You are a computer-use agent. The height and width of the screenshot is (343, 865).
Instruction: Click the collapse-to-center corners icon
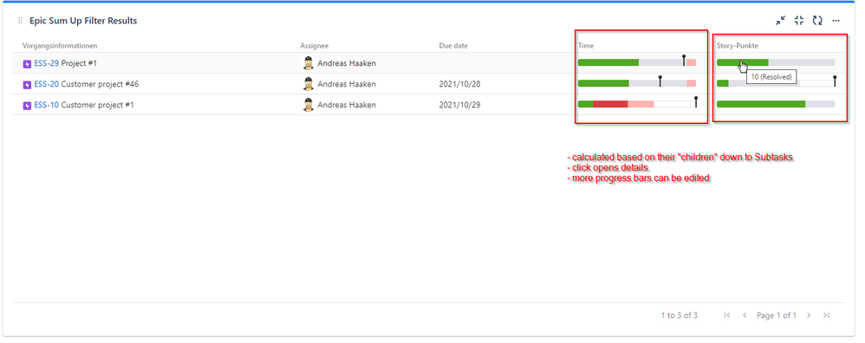point(799,21)
